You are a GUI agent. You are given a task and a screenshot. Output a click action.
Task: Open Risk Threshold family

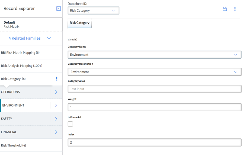[x=31, y=145]
